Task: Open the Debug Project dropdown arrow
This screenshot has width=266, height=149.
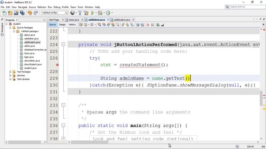Action: click(x=104, y=13)
